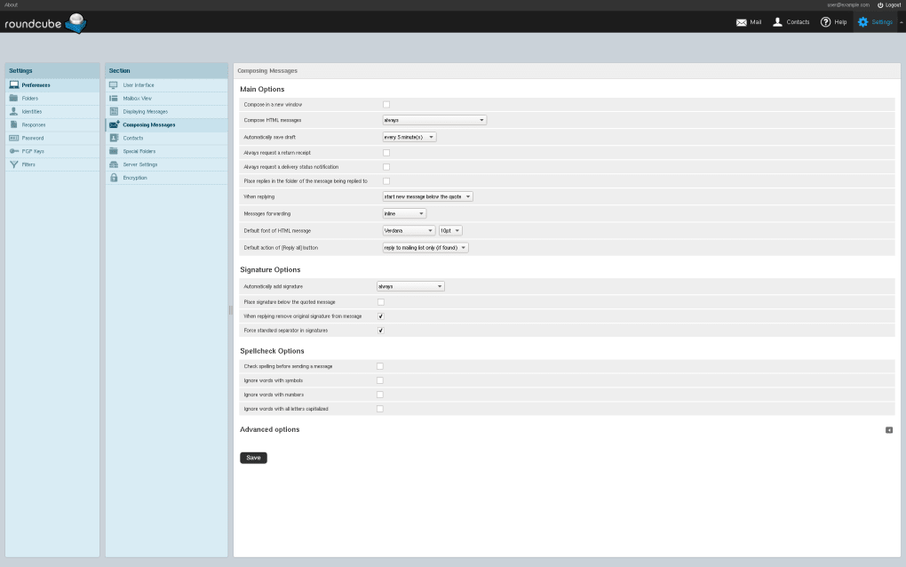Screen dimensions: 906x567
Task: Toggle Always request a return receipt
Action: pyautogui.click(x=386, y=153)
